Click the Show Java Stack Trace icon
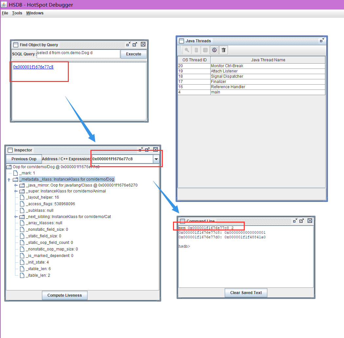 click(196, 50)
